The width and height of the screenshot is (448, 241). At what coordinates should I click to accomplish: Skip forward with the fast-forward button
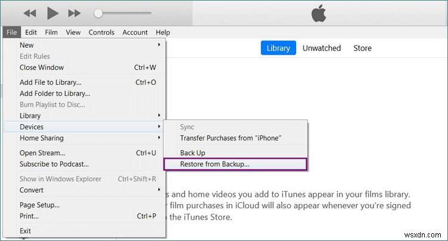click(74, 13)
